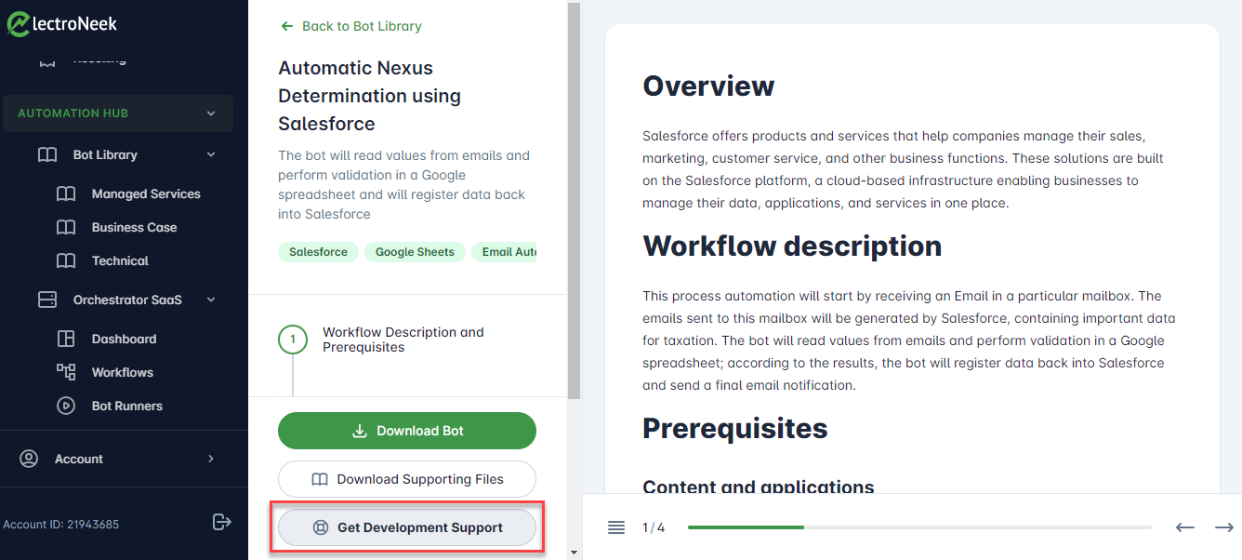Click Get Development Support button
The height and width of the screenshot is (560, 1242).
click(407, 527)
